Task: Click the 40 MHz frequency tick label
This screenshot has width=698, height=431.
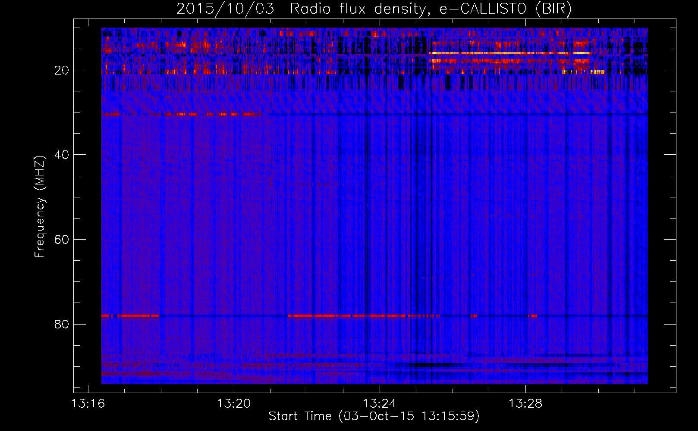Action: pos(62,155)
